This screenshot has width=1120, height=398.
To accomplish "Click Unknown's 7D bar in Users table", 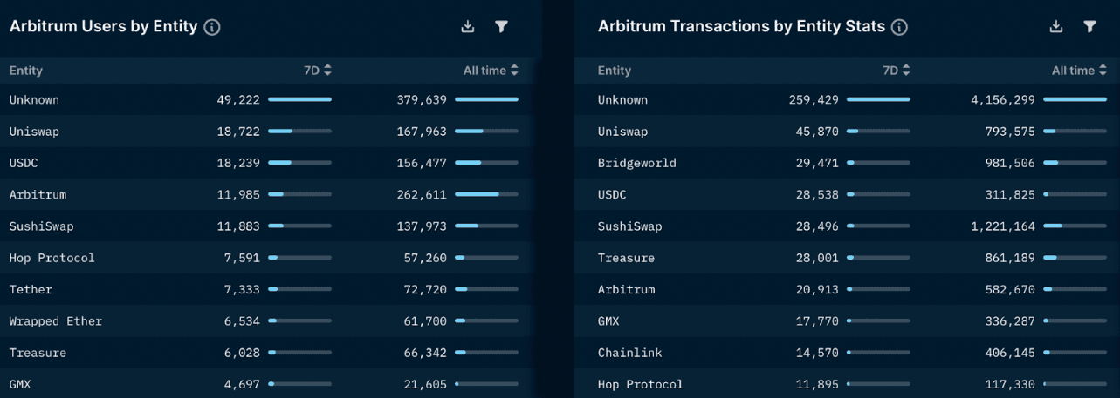I will pyautogui.click(x=299, y=100).
